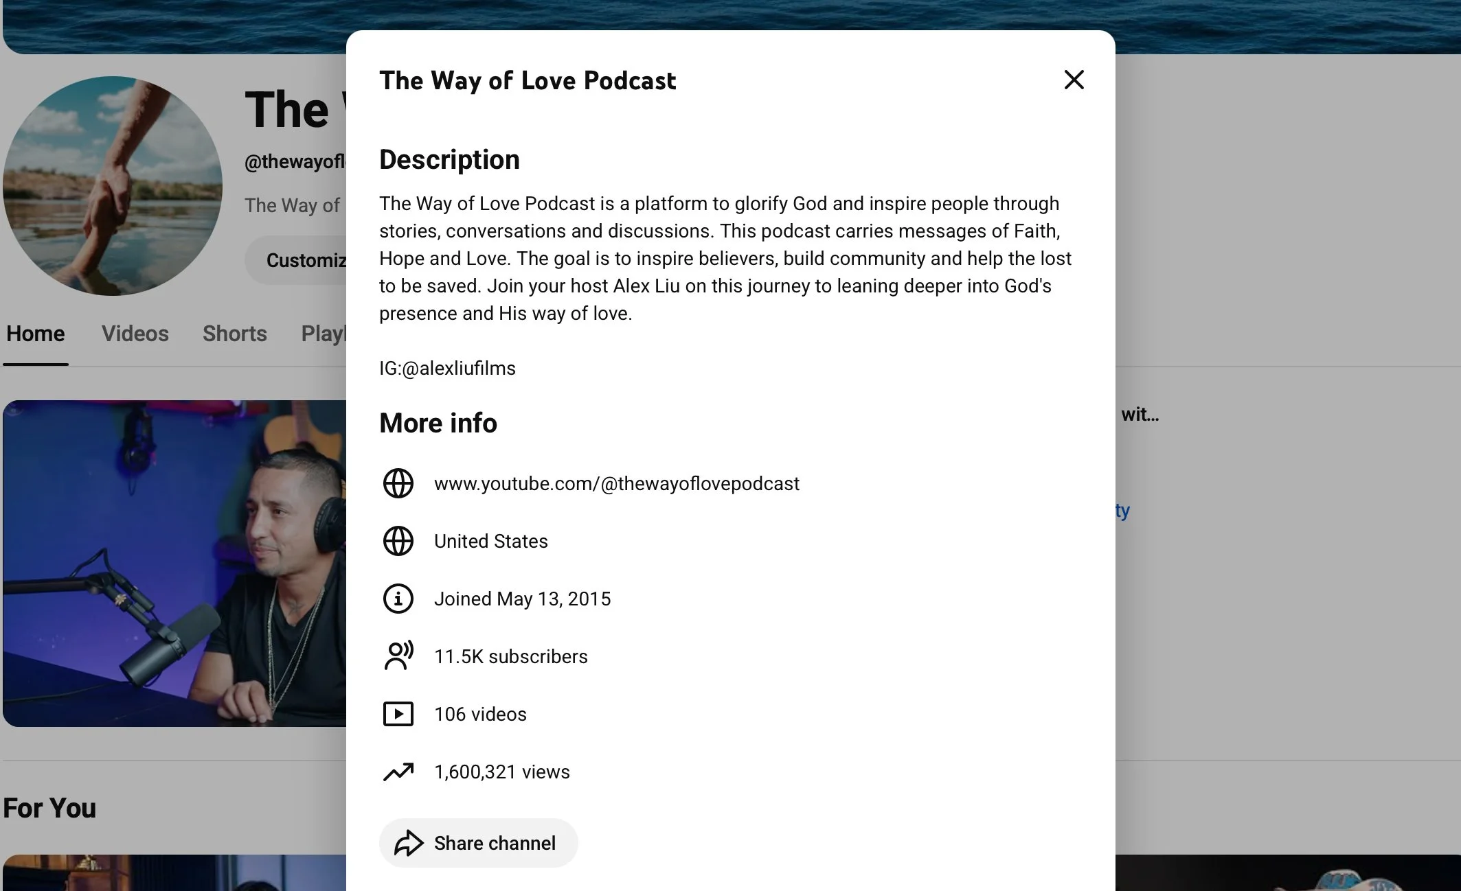The height and width of the screenshot is (891, 1461).
Task: Switch to the Home tab
Action: pos(36,334)
